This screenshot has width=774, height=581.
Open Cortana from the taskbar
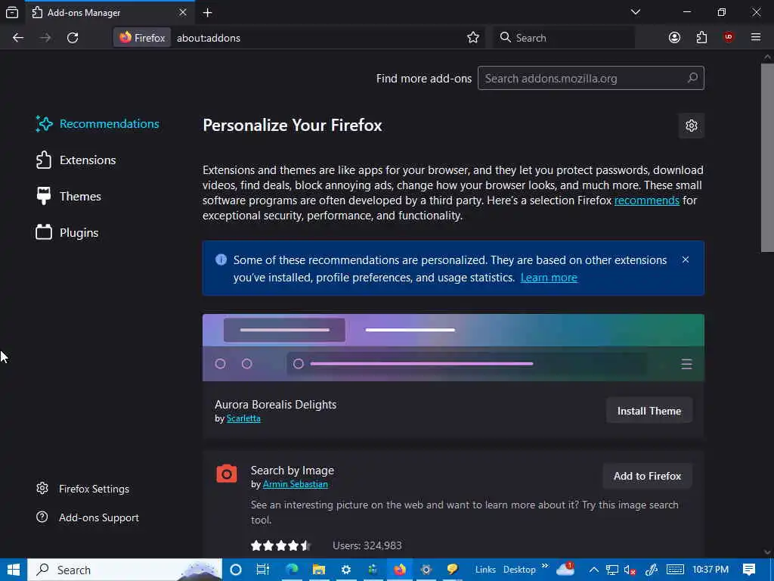click(236, 570)
